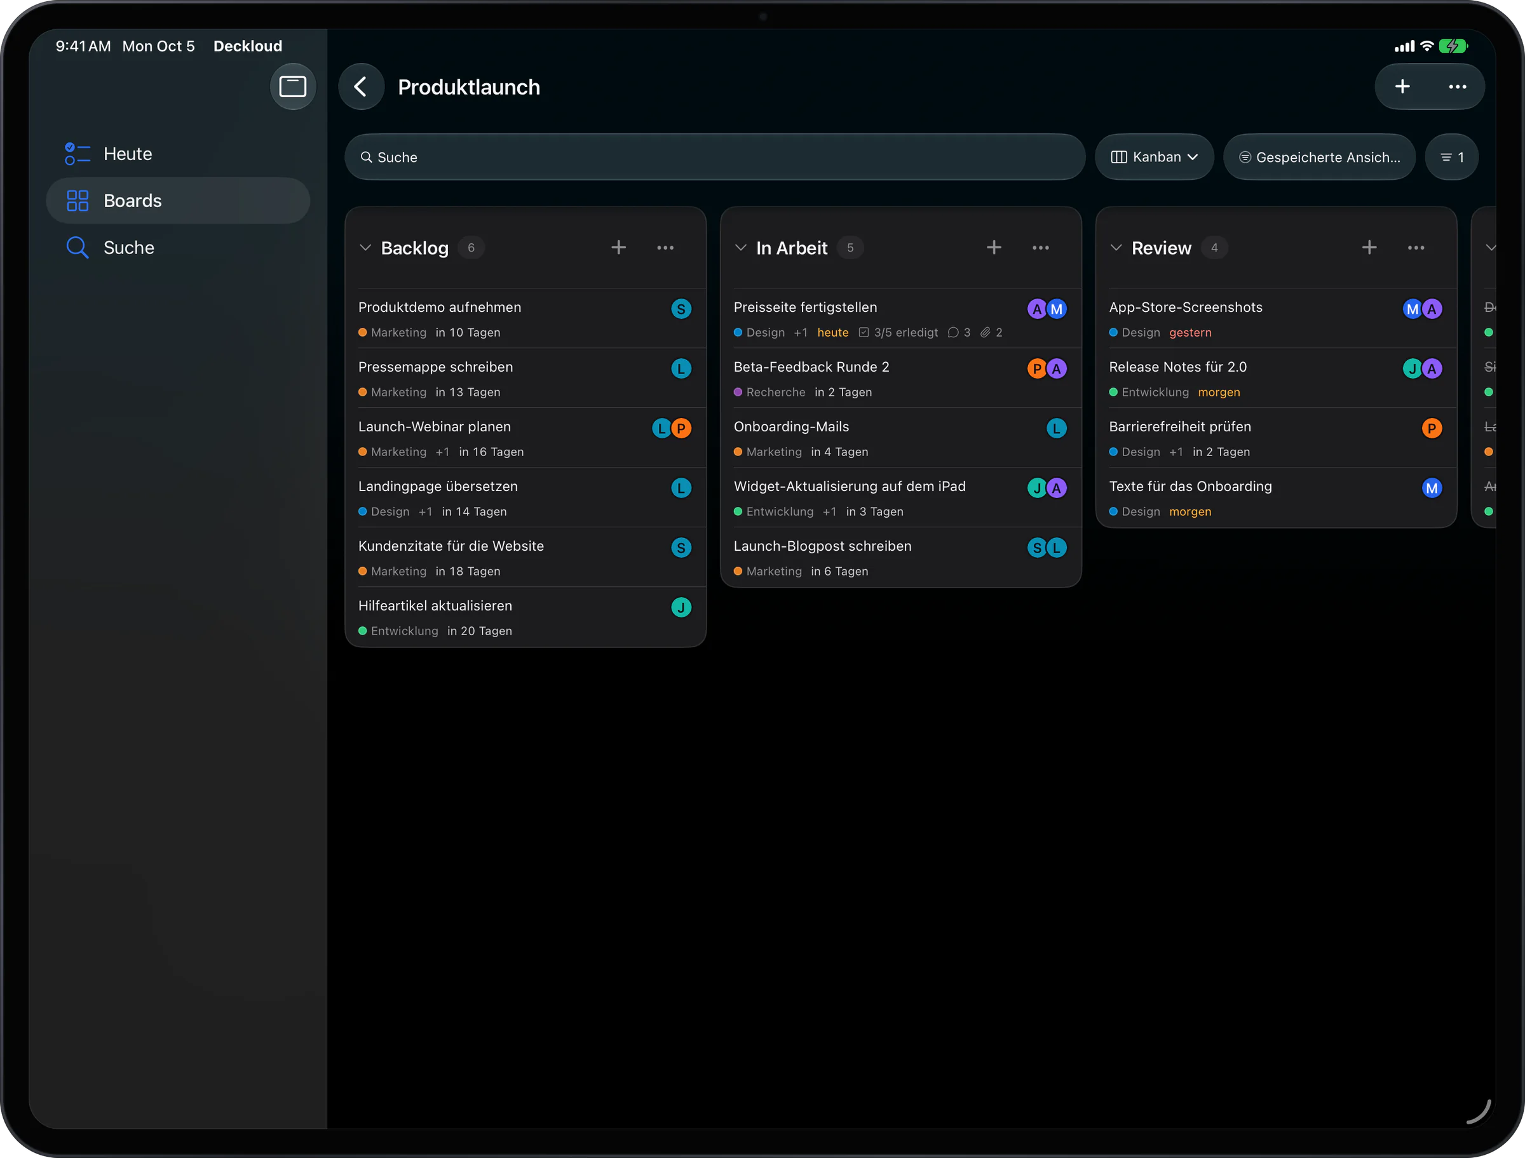1525x1158 pixels.
Task: Open the Kanban view dropdown
Action: 1154,157
